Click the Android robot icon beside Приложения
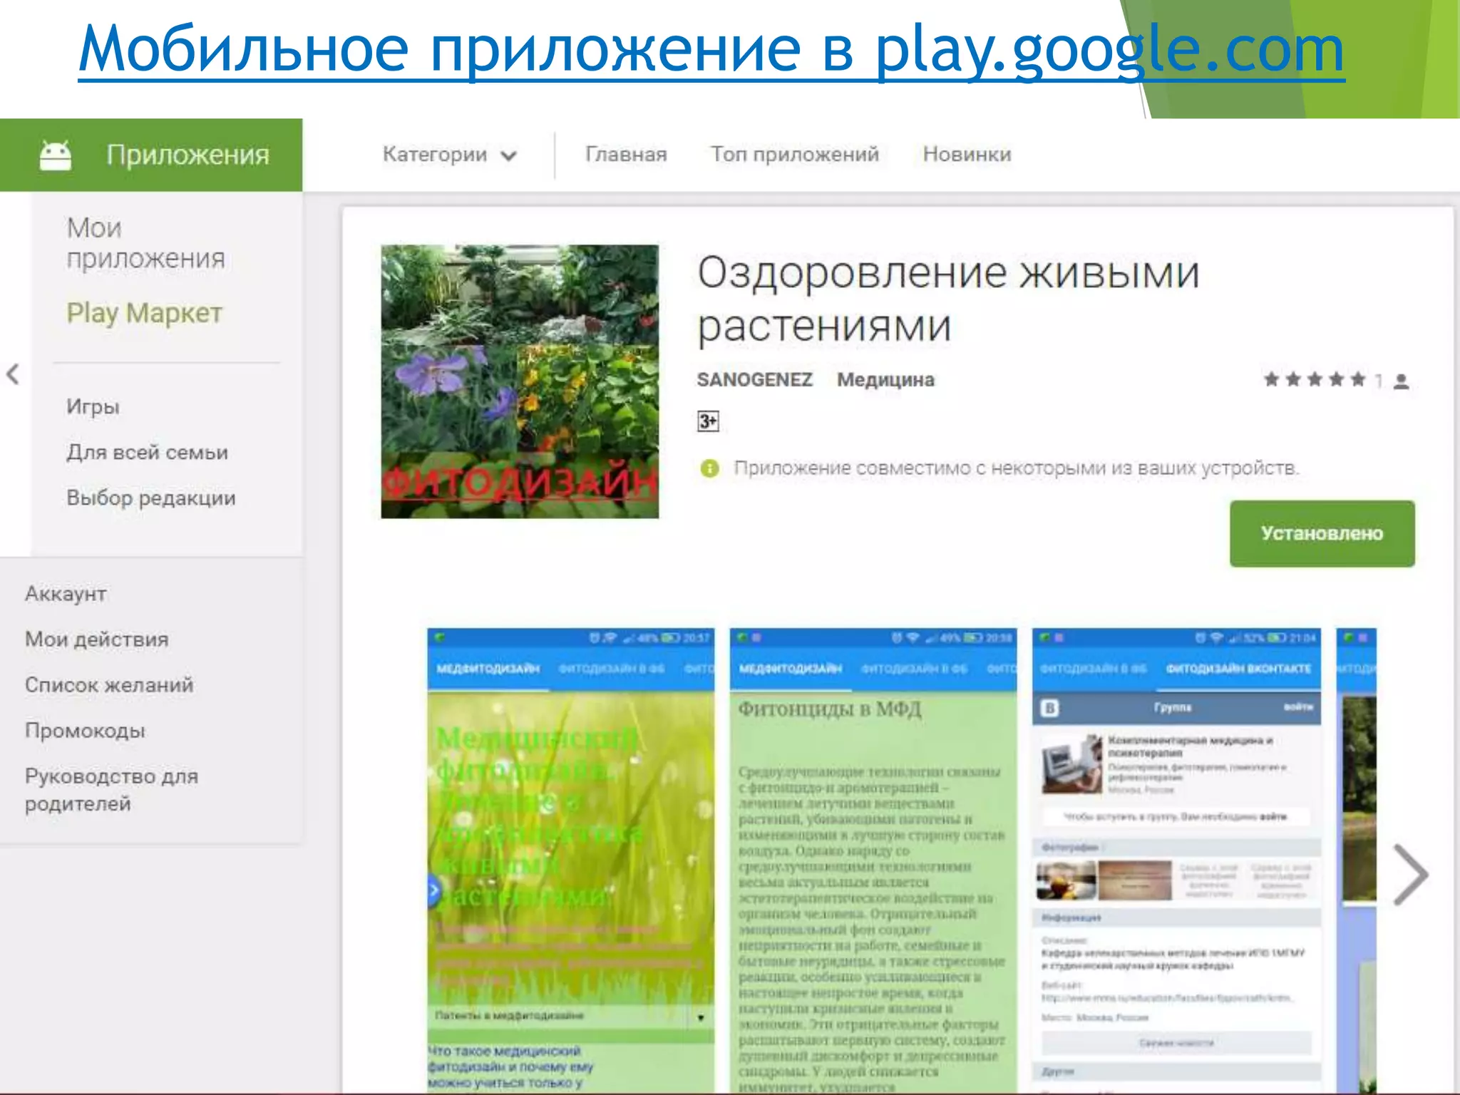 (56, 155)
